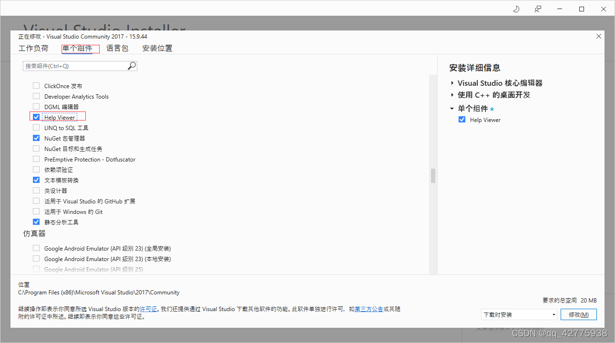Image resolution: width=615 pixels, height=343 pixels.
Task: Expand Visual Studio 核心编辑器 details
Action: 452,83
